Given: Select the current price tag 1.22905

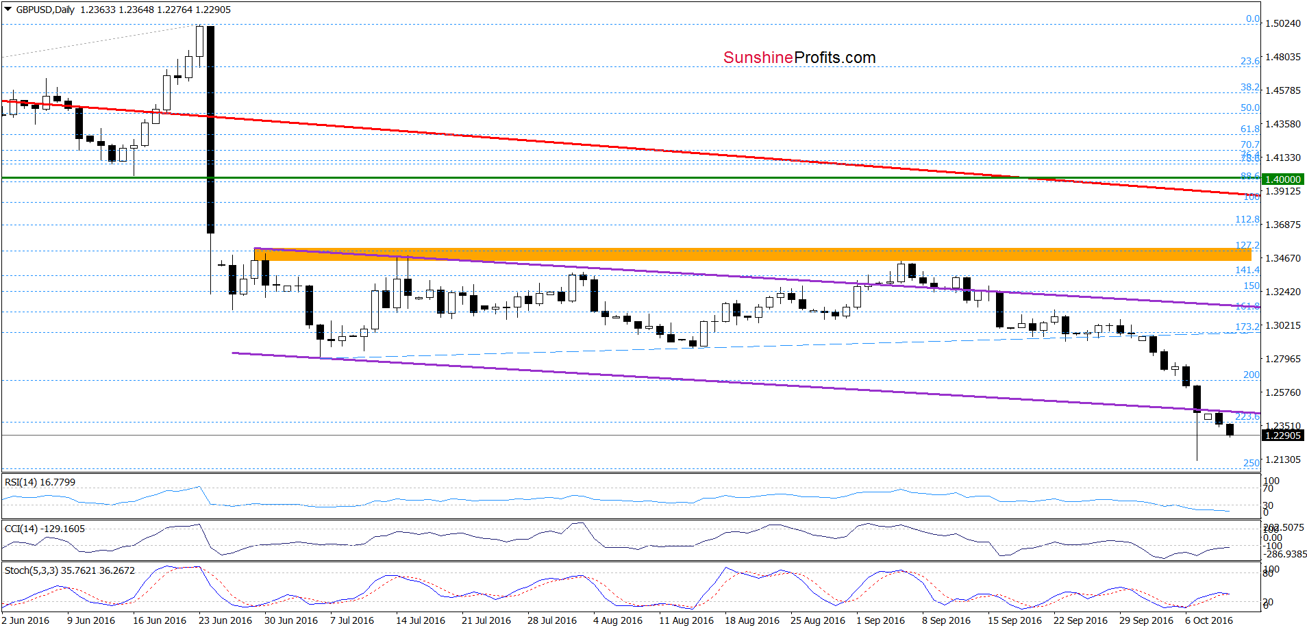Looking at the screenshot, I should [1283, 436].
